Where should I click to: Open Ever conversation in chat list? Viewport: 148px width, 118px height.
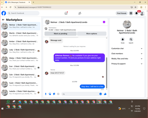tap(20, 68)
